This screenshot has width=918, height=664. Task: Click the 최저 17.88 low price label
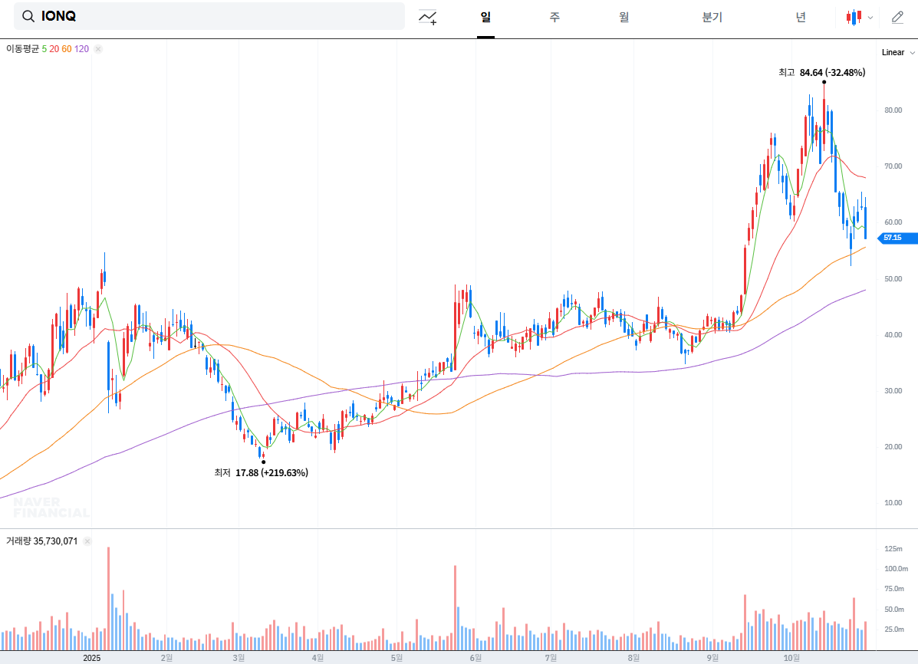tap(261, 472)
